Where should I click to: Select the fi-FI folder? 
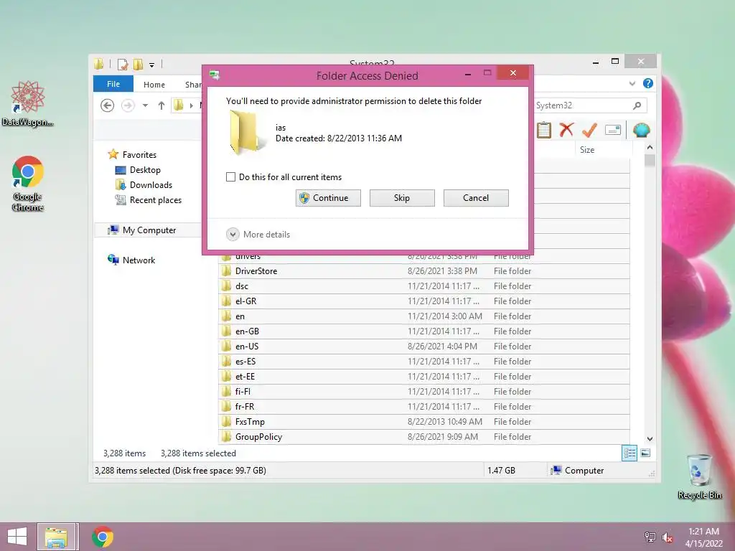tap(424, 391)
